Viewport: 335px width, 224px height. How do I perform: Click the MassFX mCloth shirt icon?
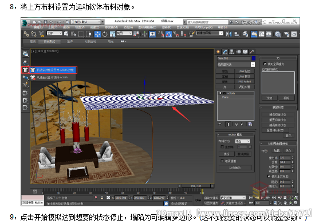pos(25,70)
